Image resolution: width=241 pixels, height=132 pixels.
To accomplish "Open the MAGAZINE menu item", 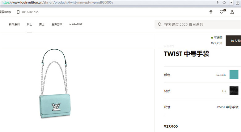I will click(76, 24).
